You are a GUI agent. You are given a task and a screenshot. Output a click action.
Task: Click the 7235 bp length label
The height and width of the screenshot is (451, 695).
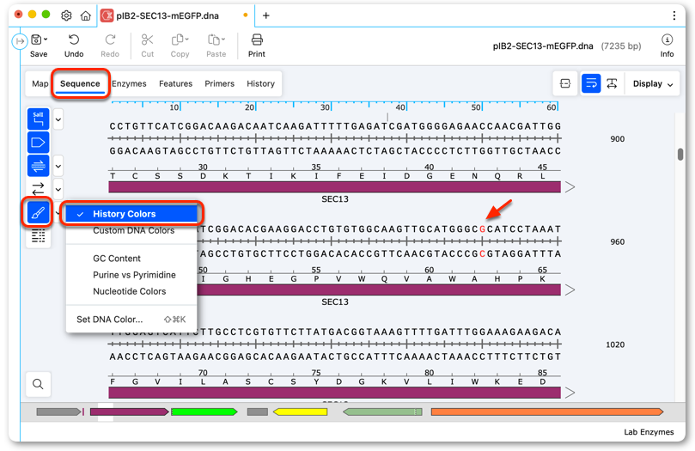[621, 46]
